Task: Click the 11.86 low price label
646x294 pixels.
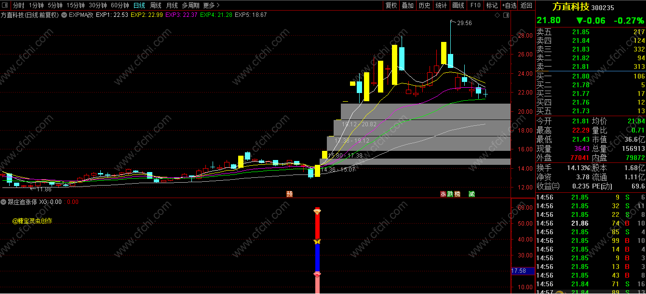Action: click(43, 189)
